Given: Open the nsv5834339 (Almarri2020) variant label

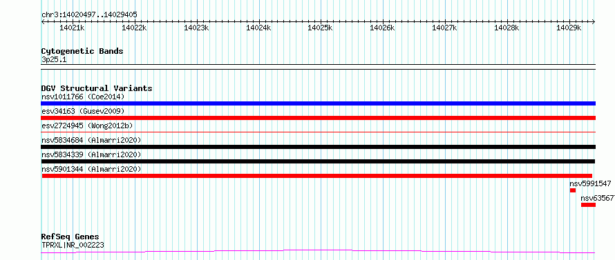Looking at the screenshot, I should click(91, 154).
